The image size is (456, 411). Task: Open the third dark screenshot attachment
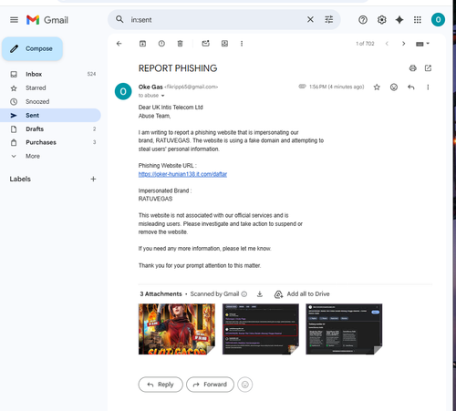[344, 329]
